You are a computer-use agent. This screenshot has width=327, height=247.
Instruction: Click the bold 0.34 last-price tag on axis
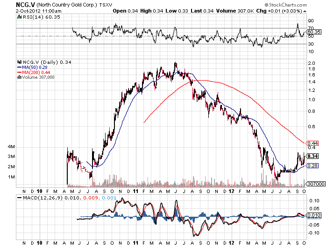(x=313, y=156)
